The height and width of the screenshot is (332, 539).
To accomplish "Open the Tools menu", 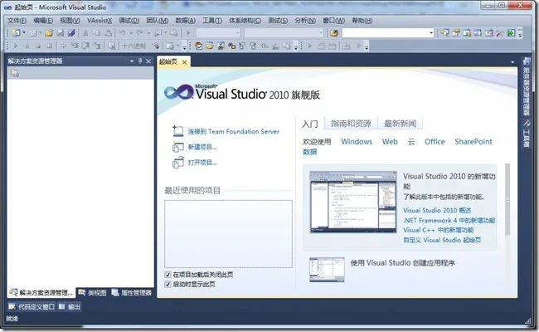I will pos(212,21).
